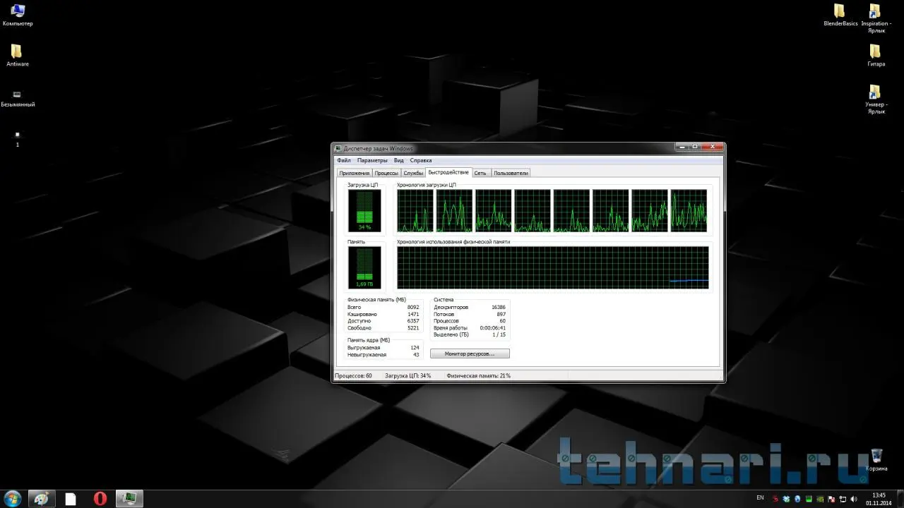Switch to the Службы tab
904x508 pixels.
coord(413,173)
